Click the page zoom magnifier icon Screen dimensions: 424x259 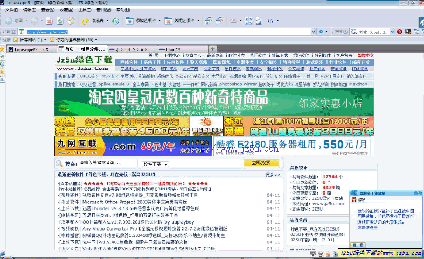tap(259, 21)
